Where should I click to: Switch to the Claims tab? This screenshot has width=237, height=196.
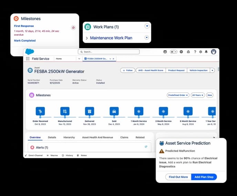coord(124,137)
